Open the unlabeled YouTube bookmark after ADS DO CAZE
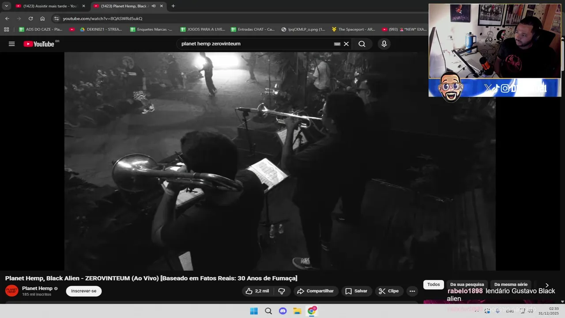The image size is (565, 318). pyautogui.click(x=72, y=29)
